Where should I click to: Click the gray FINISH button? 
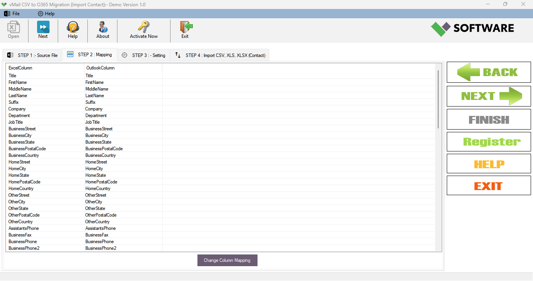point(489,119)
